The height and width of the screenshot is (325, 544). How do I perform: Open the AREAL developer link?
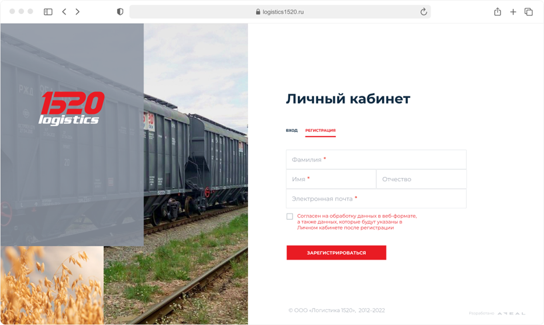coord(511,313)
